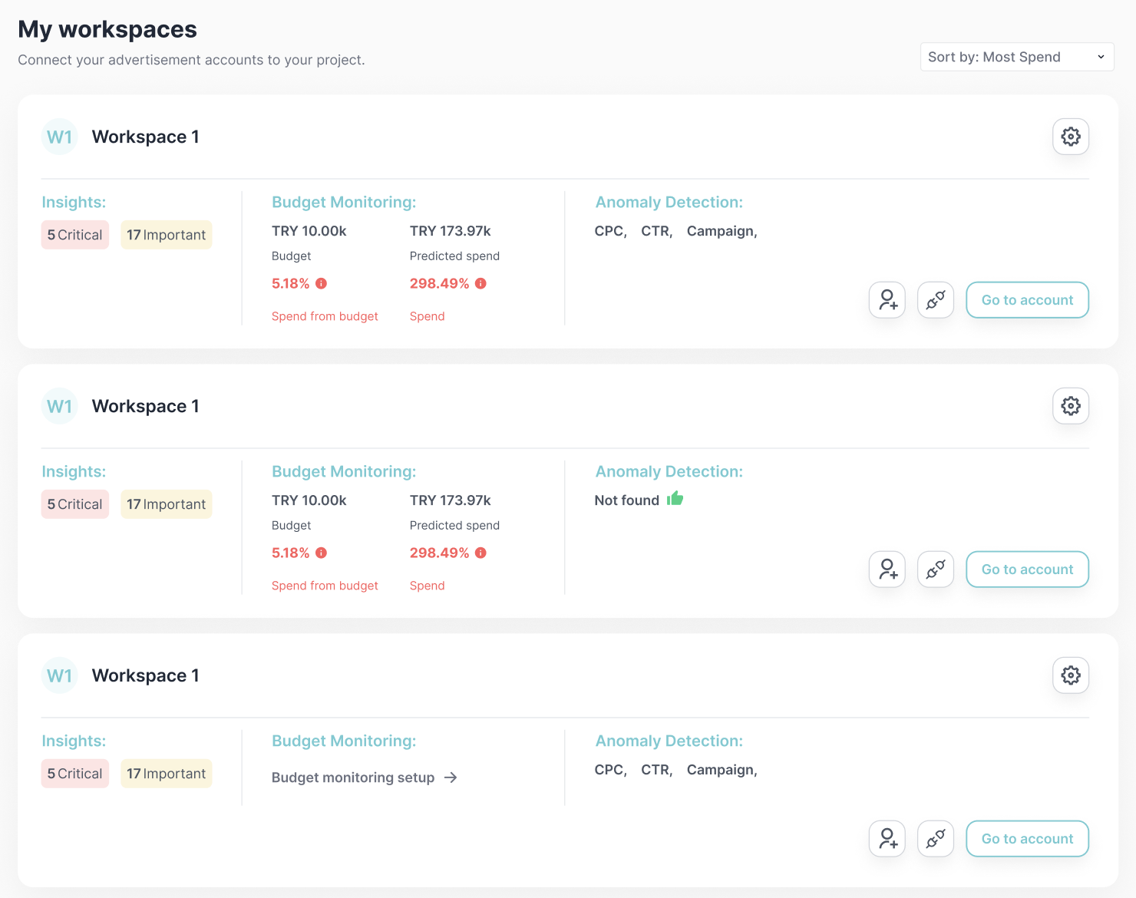Click '5 Critical' badge in the 'Not found' card
The height and width of the screenshot is (898, 1136).
pos(75,504)
